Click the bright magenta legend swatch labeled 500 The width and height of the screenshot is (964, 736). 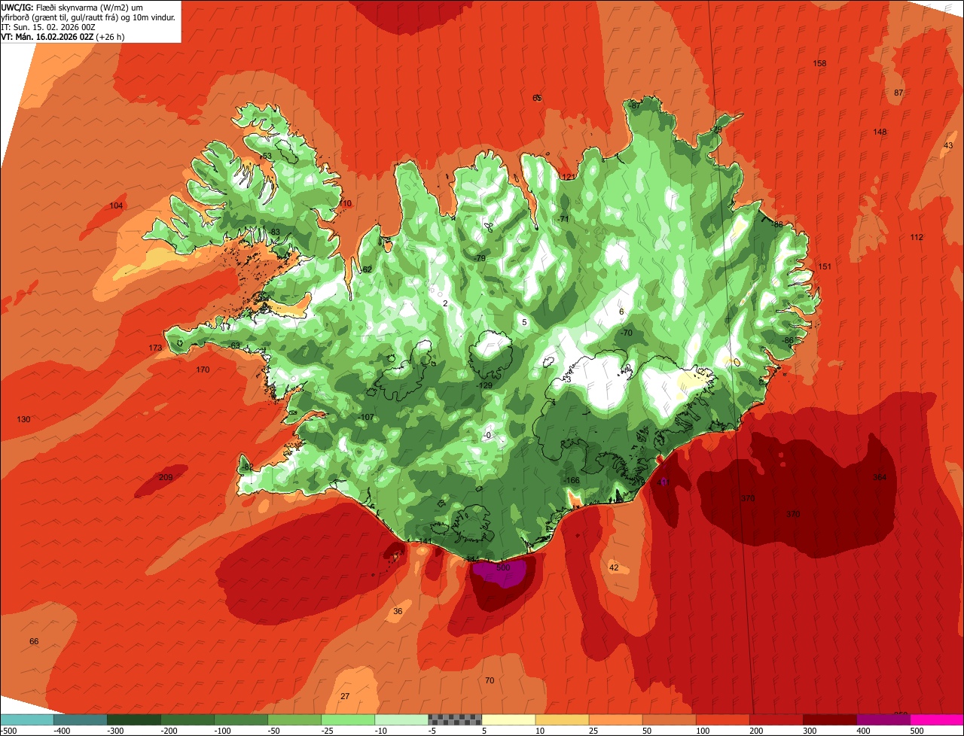[936, 719]
